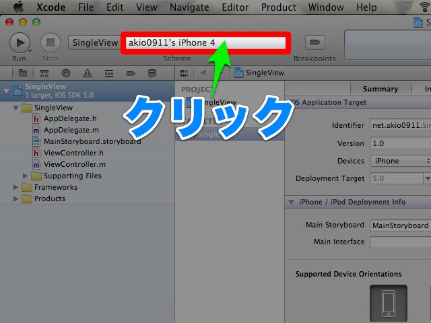Collapse iPhone / iPod Deployment Info section
This screenshot has height=323, width=431.
(291, 202)
